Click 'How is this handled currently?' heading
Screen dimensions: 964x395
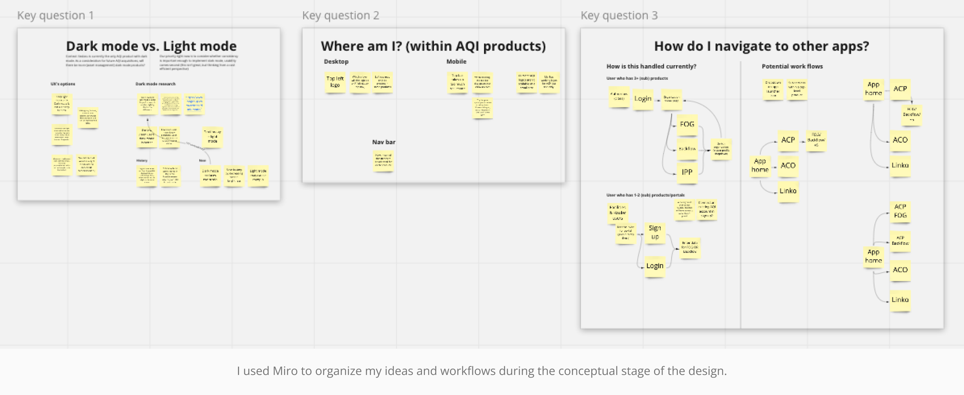[651, 67]
